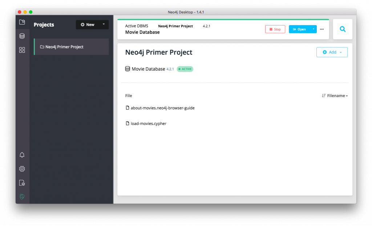Open the load-movies.cypher file
372x226 pixels.
[148, 124]
